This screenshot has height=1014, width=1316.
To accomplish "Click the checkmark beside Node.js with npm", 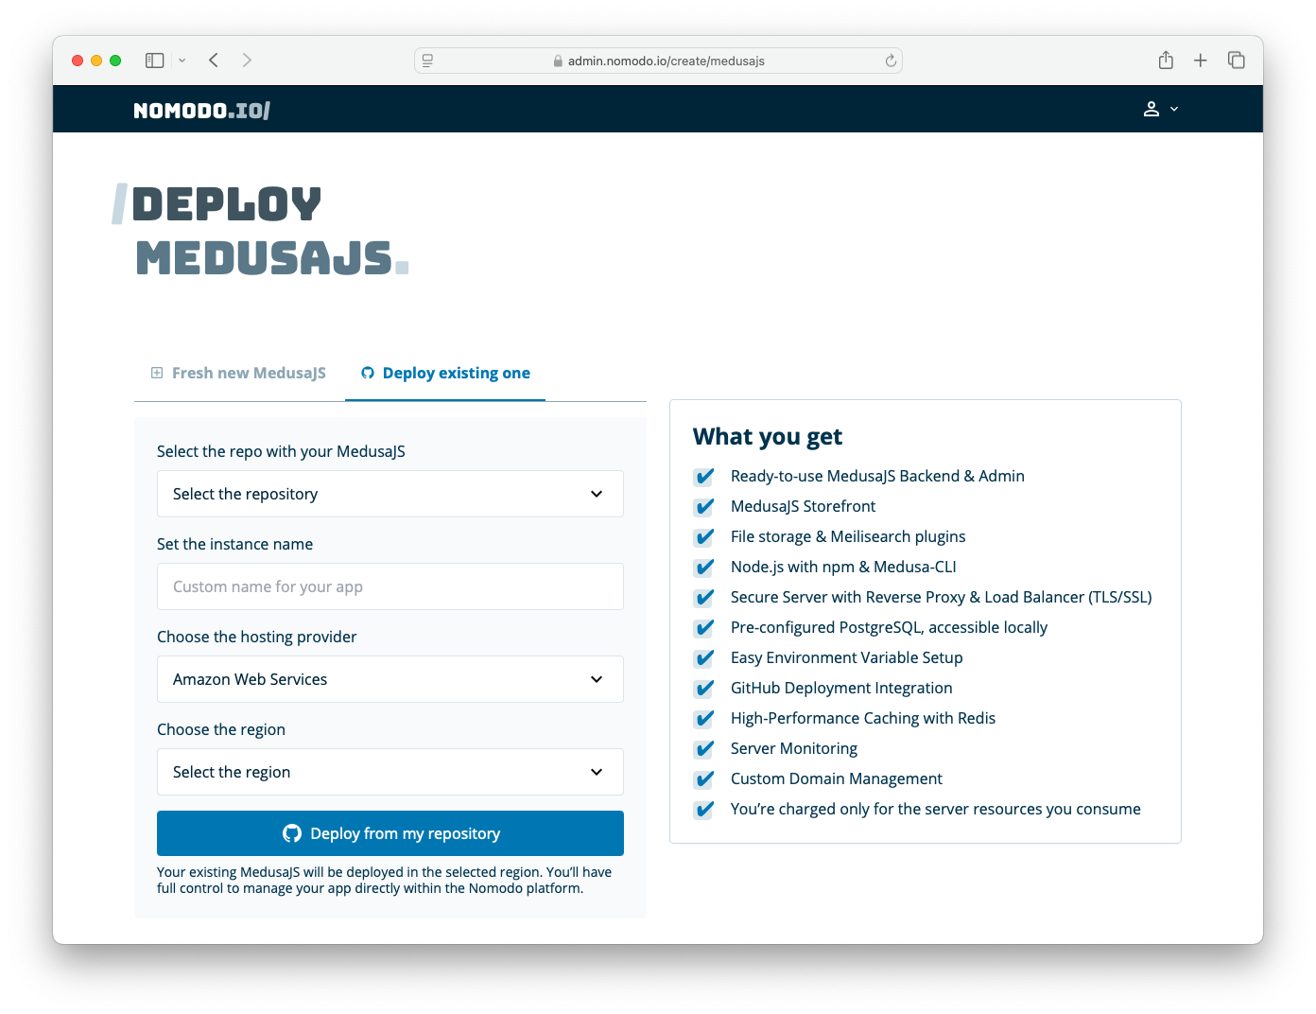I will tap(704, 568).
